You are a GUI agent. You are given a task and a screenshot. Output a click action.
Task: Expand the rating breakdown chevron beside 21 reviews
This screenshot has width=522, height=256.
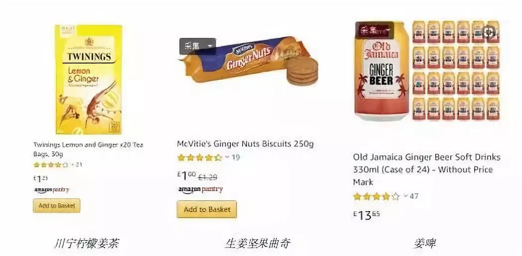(x=73, y=165)
